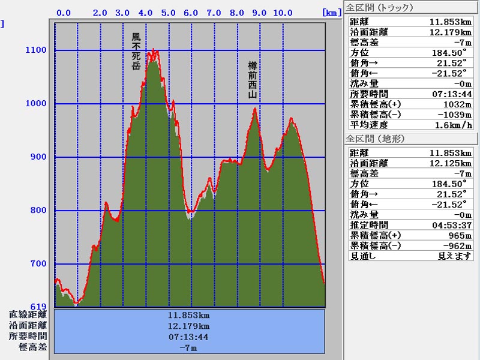This screenshot has width=480, height=360.
Task: Click the 樽前西山 peak label on chart
Action: (253, 80)
